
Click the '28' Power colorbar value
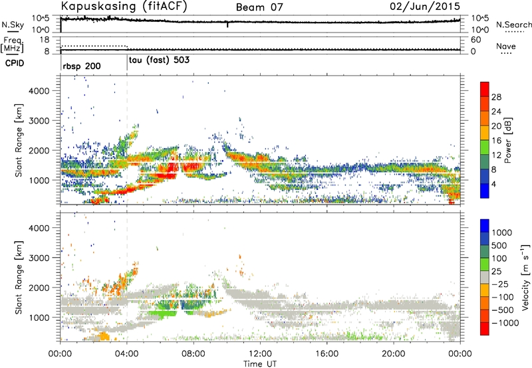[x=496, y=97]
